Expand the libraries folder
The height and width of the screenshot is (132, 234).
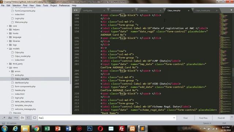(7, 41)
